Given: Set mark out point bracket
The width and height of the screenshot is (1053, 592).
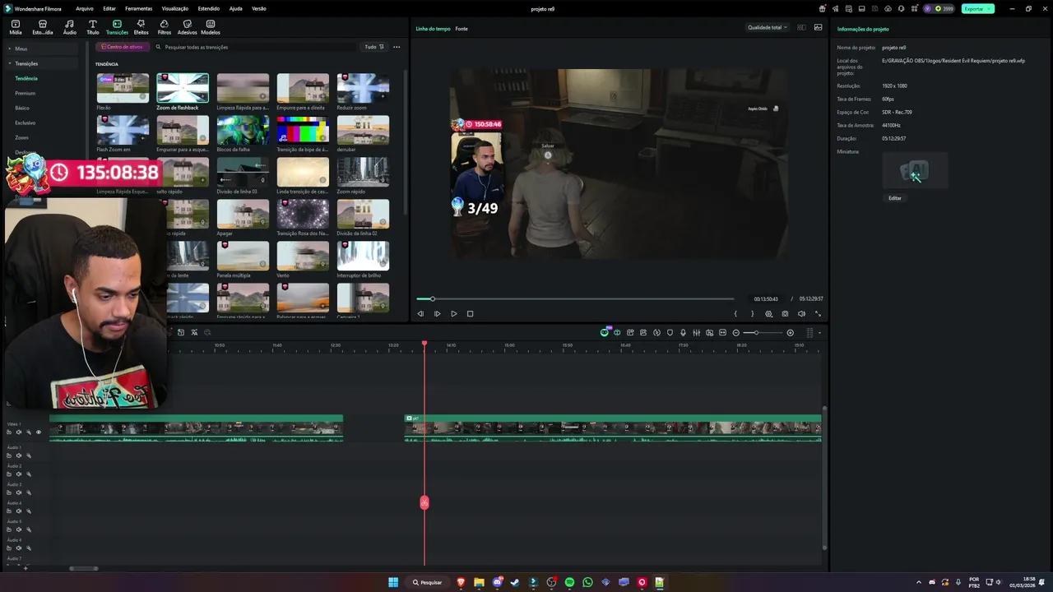Looking at the screenshot, I should click(x=752, y=313).
